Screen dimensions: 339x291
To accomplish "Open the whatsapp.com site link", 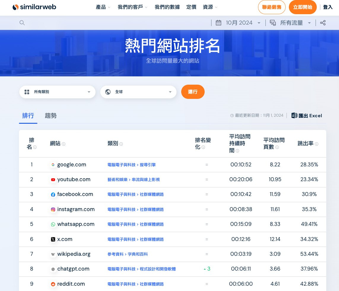I will [x=76, y=224].
